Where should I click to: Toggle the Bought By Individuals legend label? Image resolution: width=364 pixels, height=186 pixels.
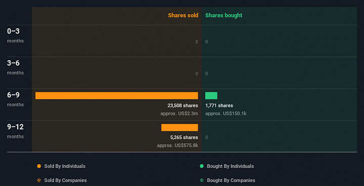pos(231,166)
